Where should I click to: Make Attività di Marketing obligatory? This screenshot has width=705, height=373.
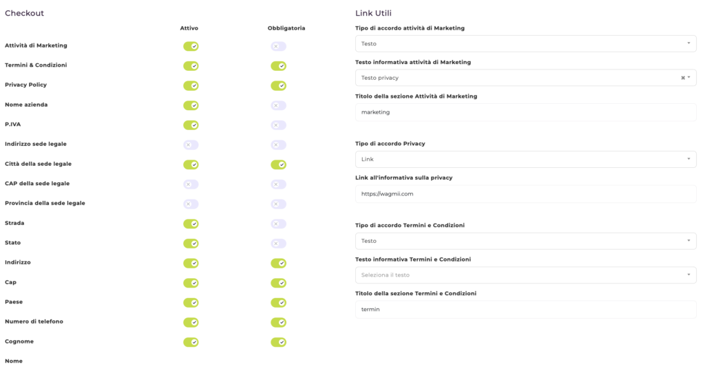[278, 46]
